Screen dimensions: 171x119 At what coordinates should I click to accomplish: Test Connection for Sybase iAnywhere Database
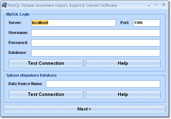pos(46,94)
